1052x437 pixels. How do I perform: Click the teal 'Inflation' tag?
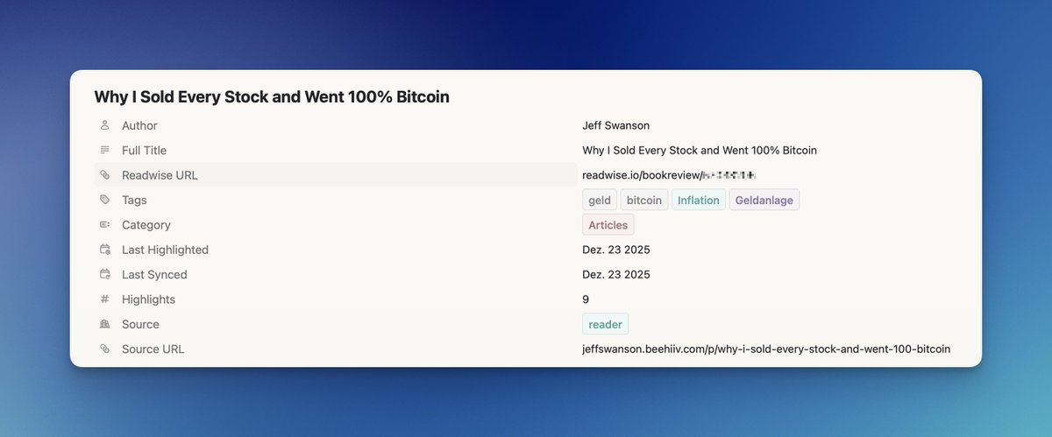[x=699, y=201]
